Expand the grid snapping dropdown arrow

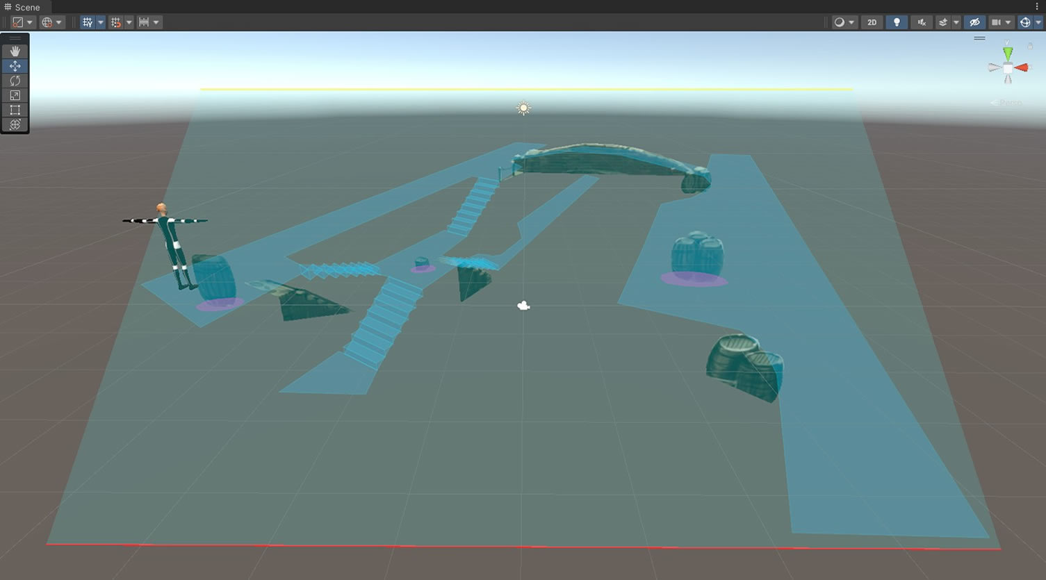[129, 22]
